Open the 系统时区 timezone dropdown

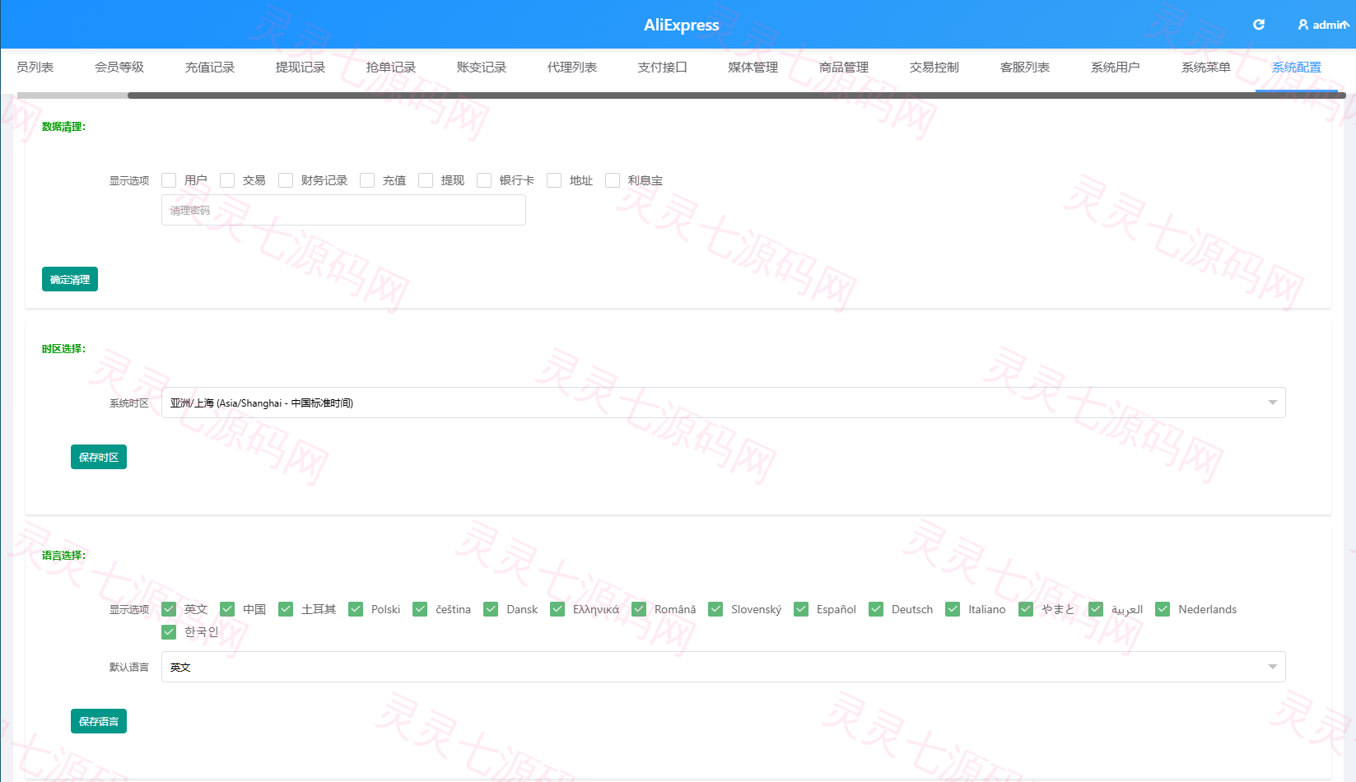723,403
